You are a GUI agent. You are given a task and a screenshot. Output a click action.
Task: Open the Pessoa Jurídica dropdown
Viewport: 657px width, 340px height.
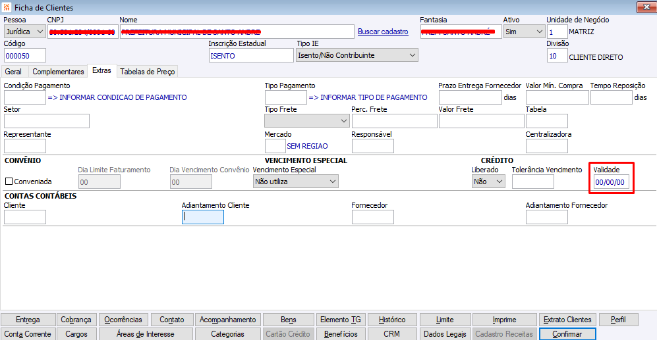click(25, 32)
